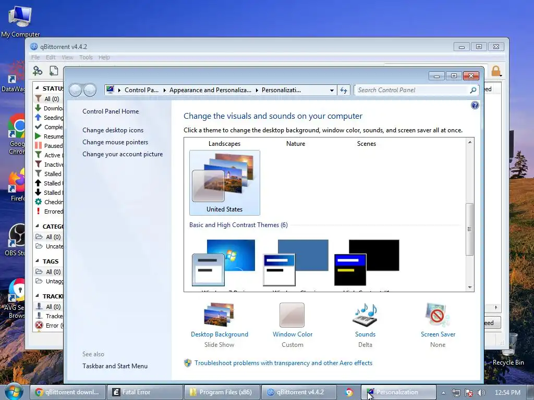This screenshot has height=400, width=534.
Task: Select the Windows 7 Basic theme thumbnail
Action: tap(223, 262)
